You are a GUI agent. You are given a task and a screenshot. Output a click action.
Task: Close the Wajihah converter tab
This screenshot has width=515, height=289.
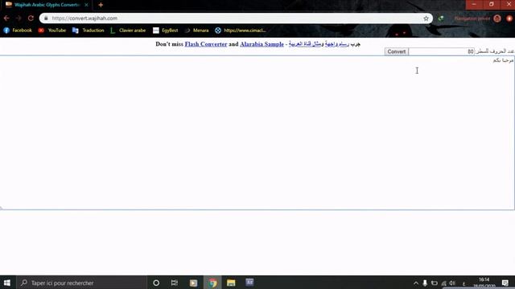click(x=86, y=5)
